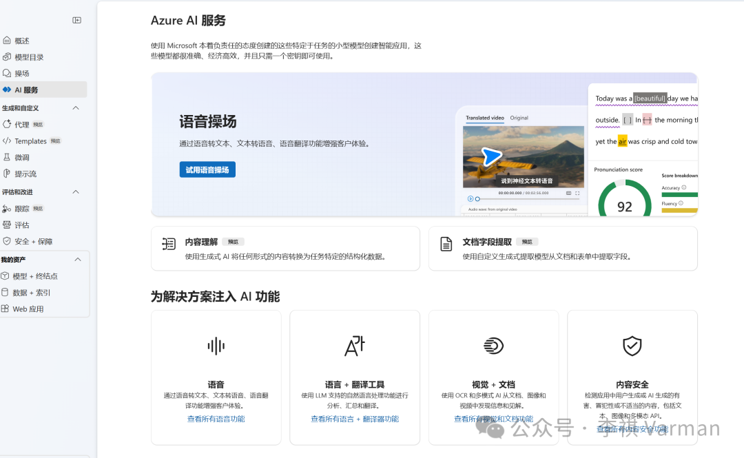The height and width of the screenshot is (458, 744).
Task: Click the Templates code icon
Action: (x=7, y=141)
